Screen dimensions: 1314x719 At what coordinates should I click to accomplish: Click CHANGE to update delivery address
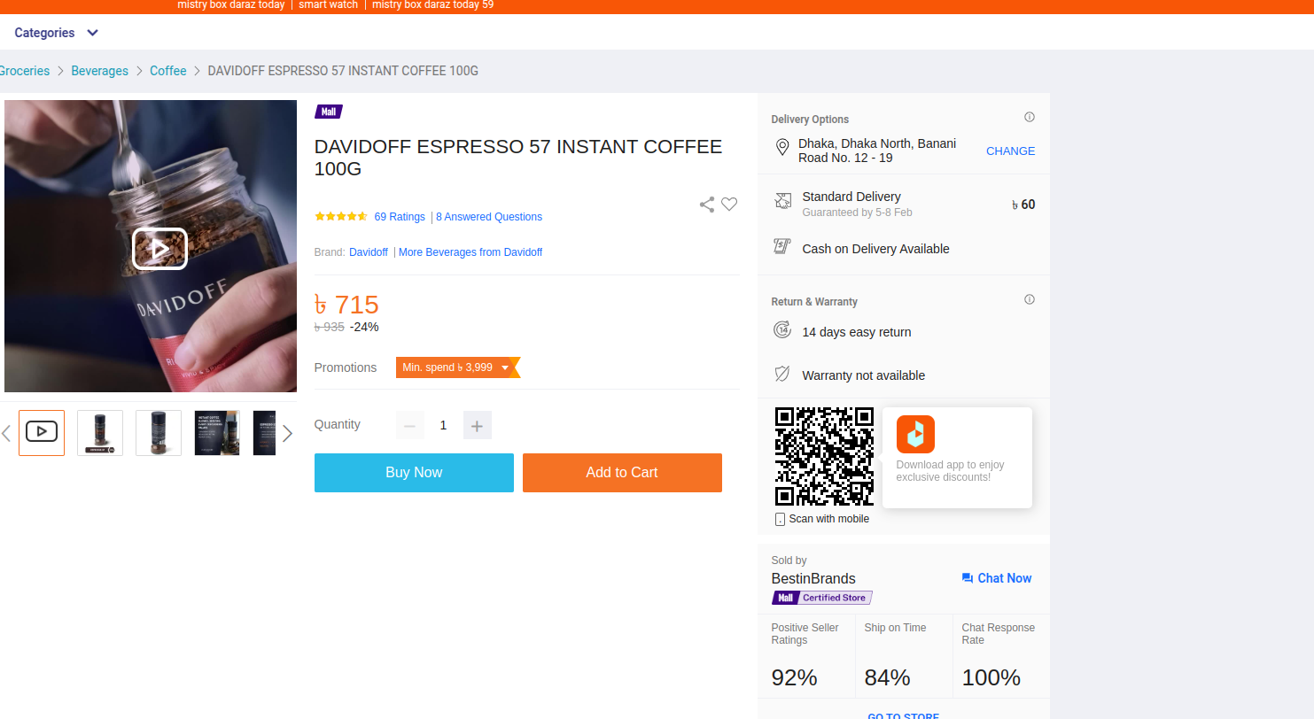[1010, 151]
